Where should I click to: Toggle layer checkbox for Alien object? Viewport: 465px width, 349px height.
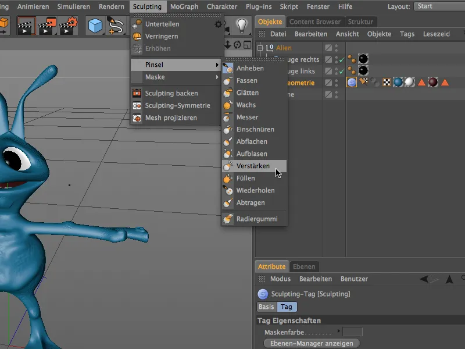pyautogui.click(x=328, y=48)
